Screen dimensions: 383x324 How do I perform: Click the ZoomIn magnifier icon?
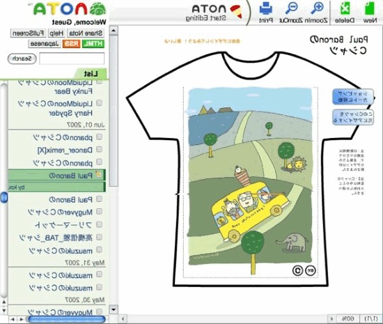318,8
